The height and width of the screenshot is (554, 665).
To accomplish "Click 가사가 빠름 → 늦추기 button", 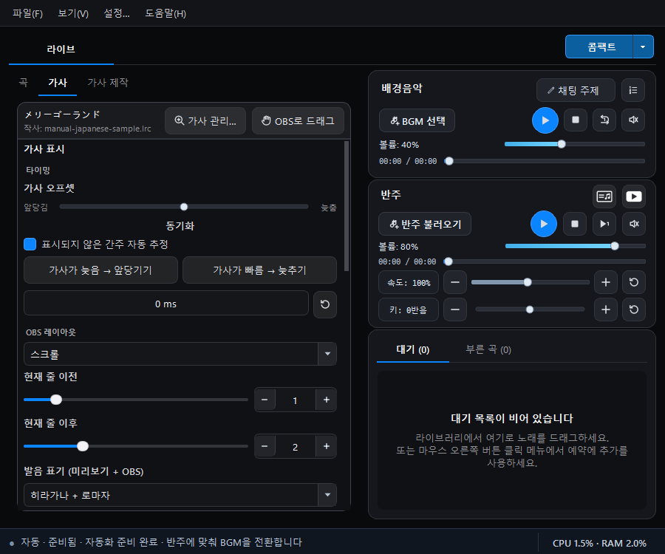I will tap(259, 270).
